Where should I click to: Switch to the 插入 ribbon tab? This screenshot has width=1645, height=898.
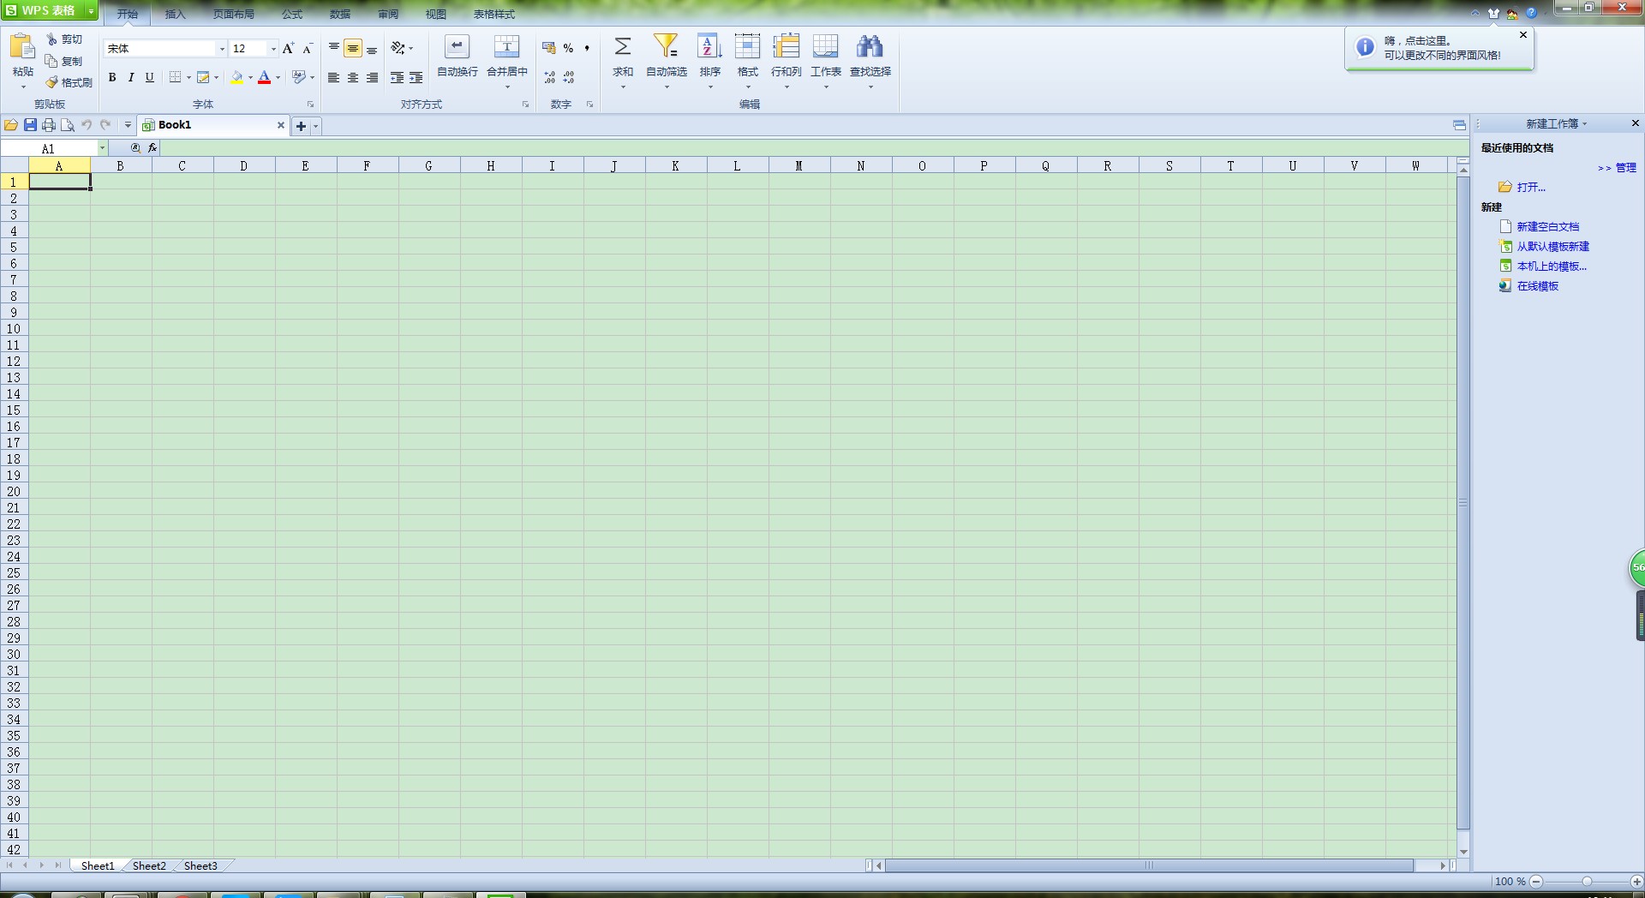click(x=175, y=15)
